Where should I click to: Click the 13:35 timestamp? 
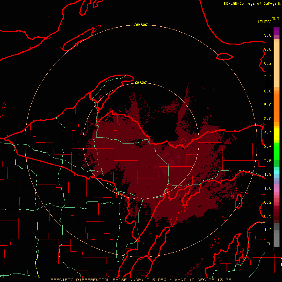(224, 280)
